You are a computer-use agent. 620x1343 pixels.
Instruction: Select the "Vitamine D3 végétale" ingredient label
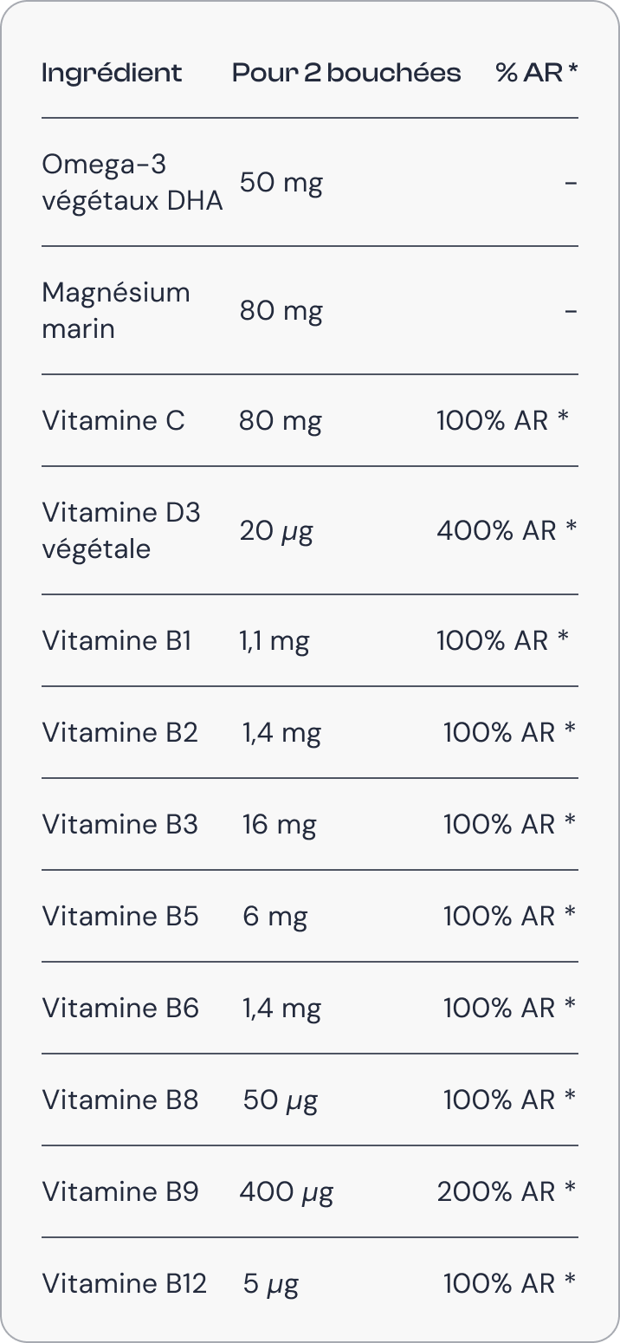tap(121, 530)
